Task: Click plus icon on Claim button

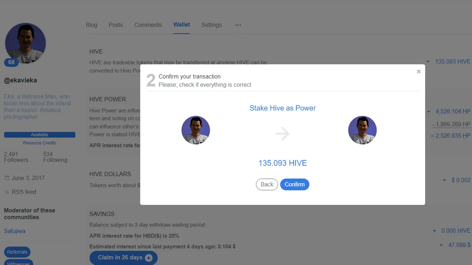Action: 149,258
